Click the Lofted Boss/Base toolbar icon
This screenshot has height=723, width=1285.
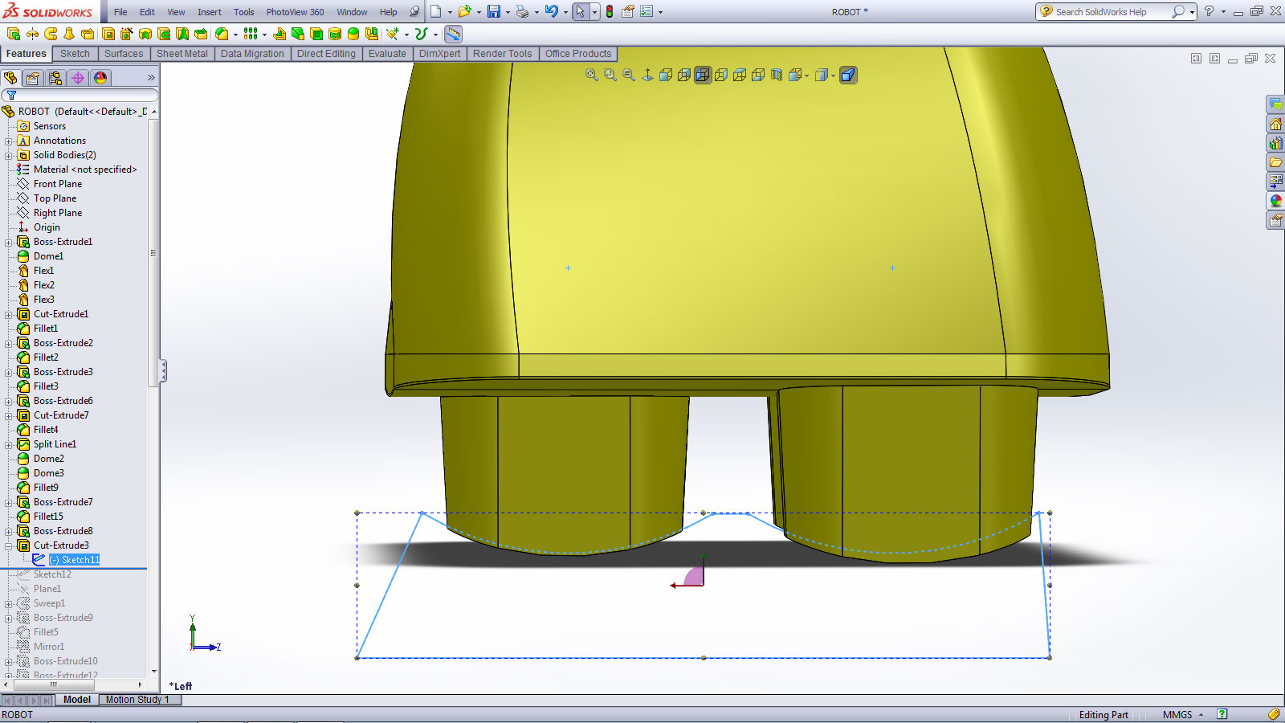[x=69, y=34]
